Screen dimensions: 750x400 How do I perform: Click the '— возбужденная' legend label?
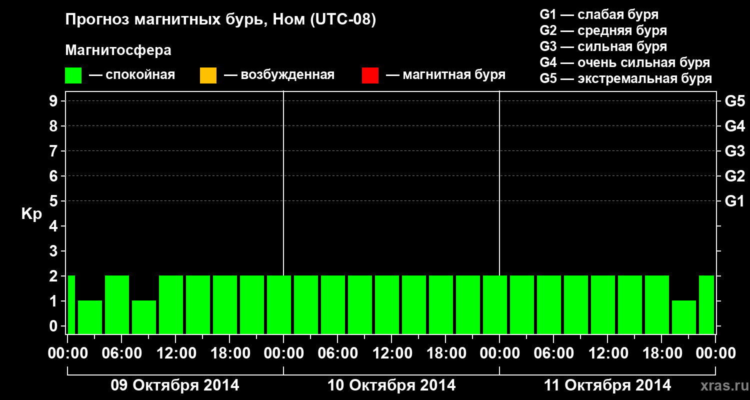[x=279, y=75]
